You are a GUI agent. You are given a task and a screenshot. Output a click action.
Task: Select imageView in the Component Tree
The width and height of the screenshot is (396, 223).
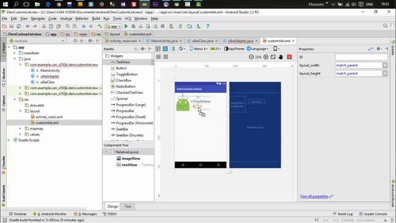(131, 159)
